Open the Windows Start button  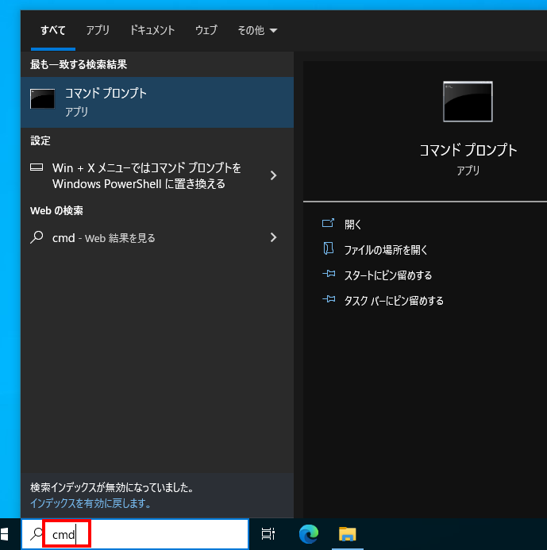(4, 534)
